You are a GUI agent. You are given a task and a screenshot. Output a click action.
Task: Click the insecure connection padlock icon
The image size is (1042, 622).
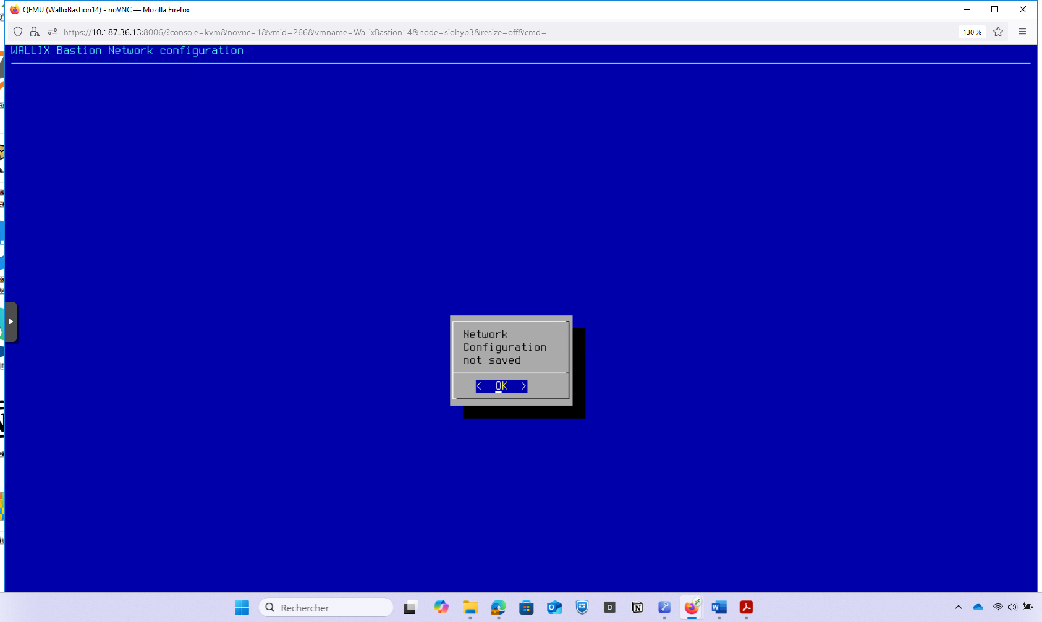[x=35, y=32]
